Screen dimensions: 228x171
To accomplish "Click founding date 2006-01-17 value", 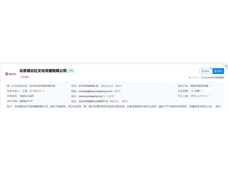I will pos(26,101).
